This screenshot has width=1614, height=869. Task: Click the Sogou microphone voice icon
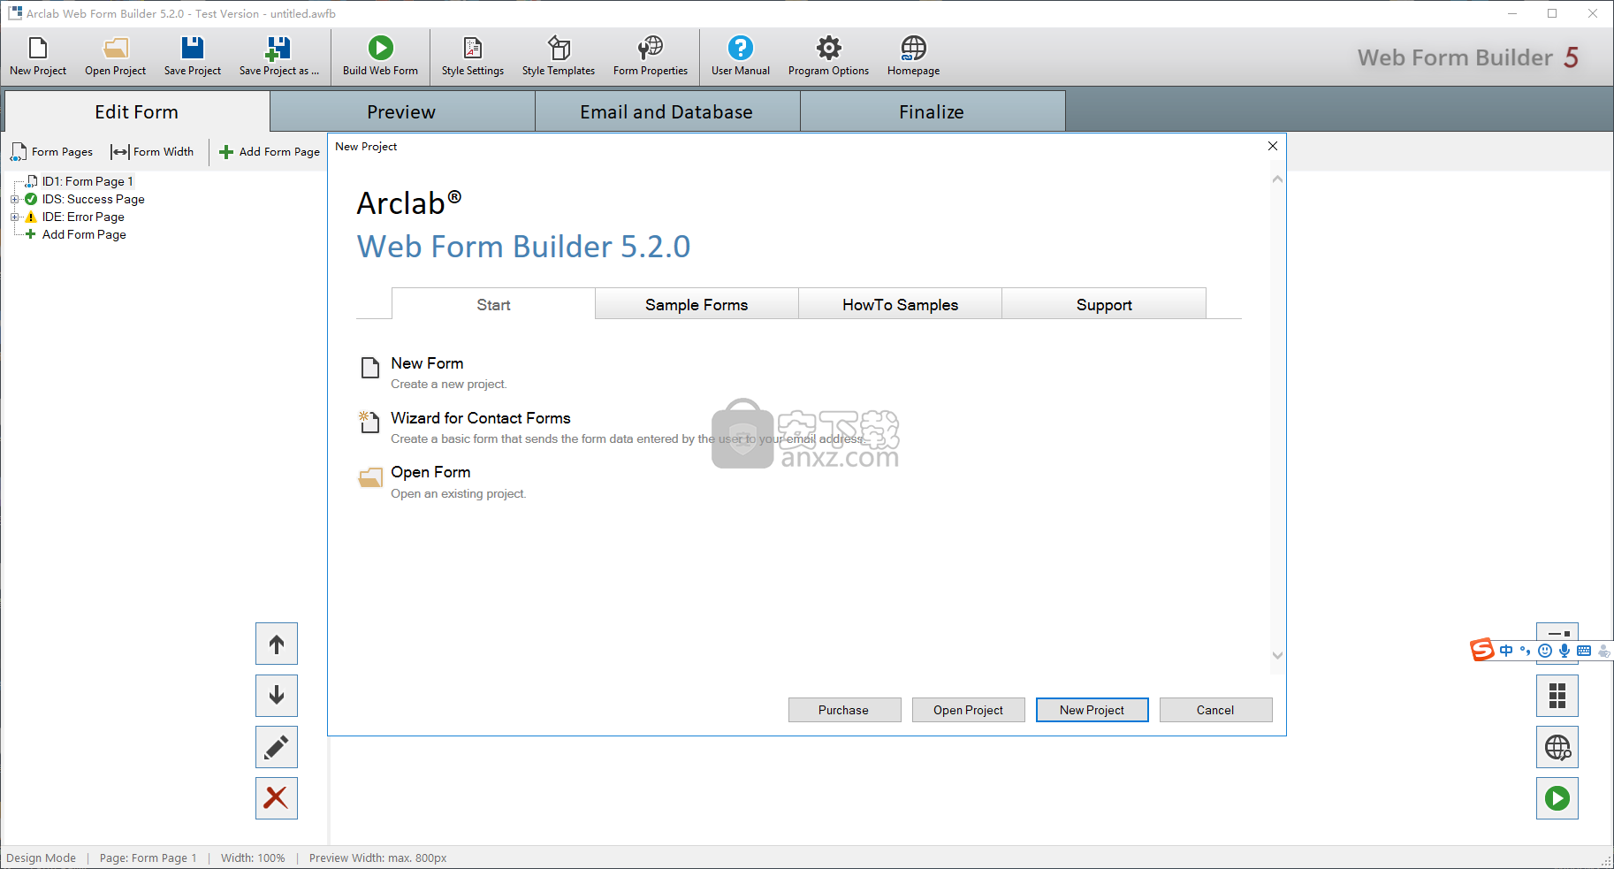point(1565,651)
